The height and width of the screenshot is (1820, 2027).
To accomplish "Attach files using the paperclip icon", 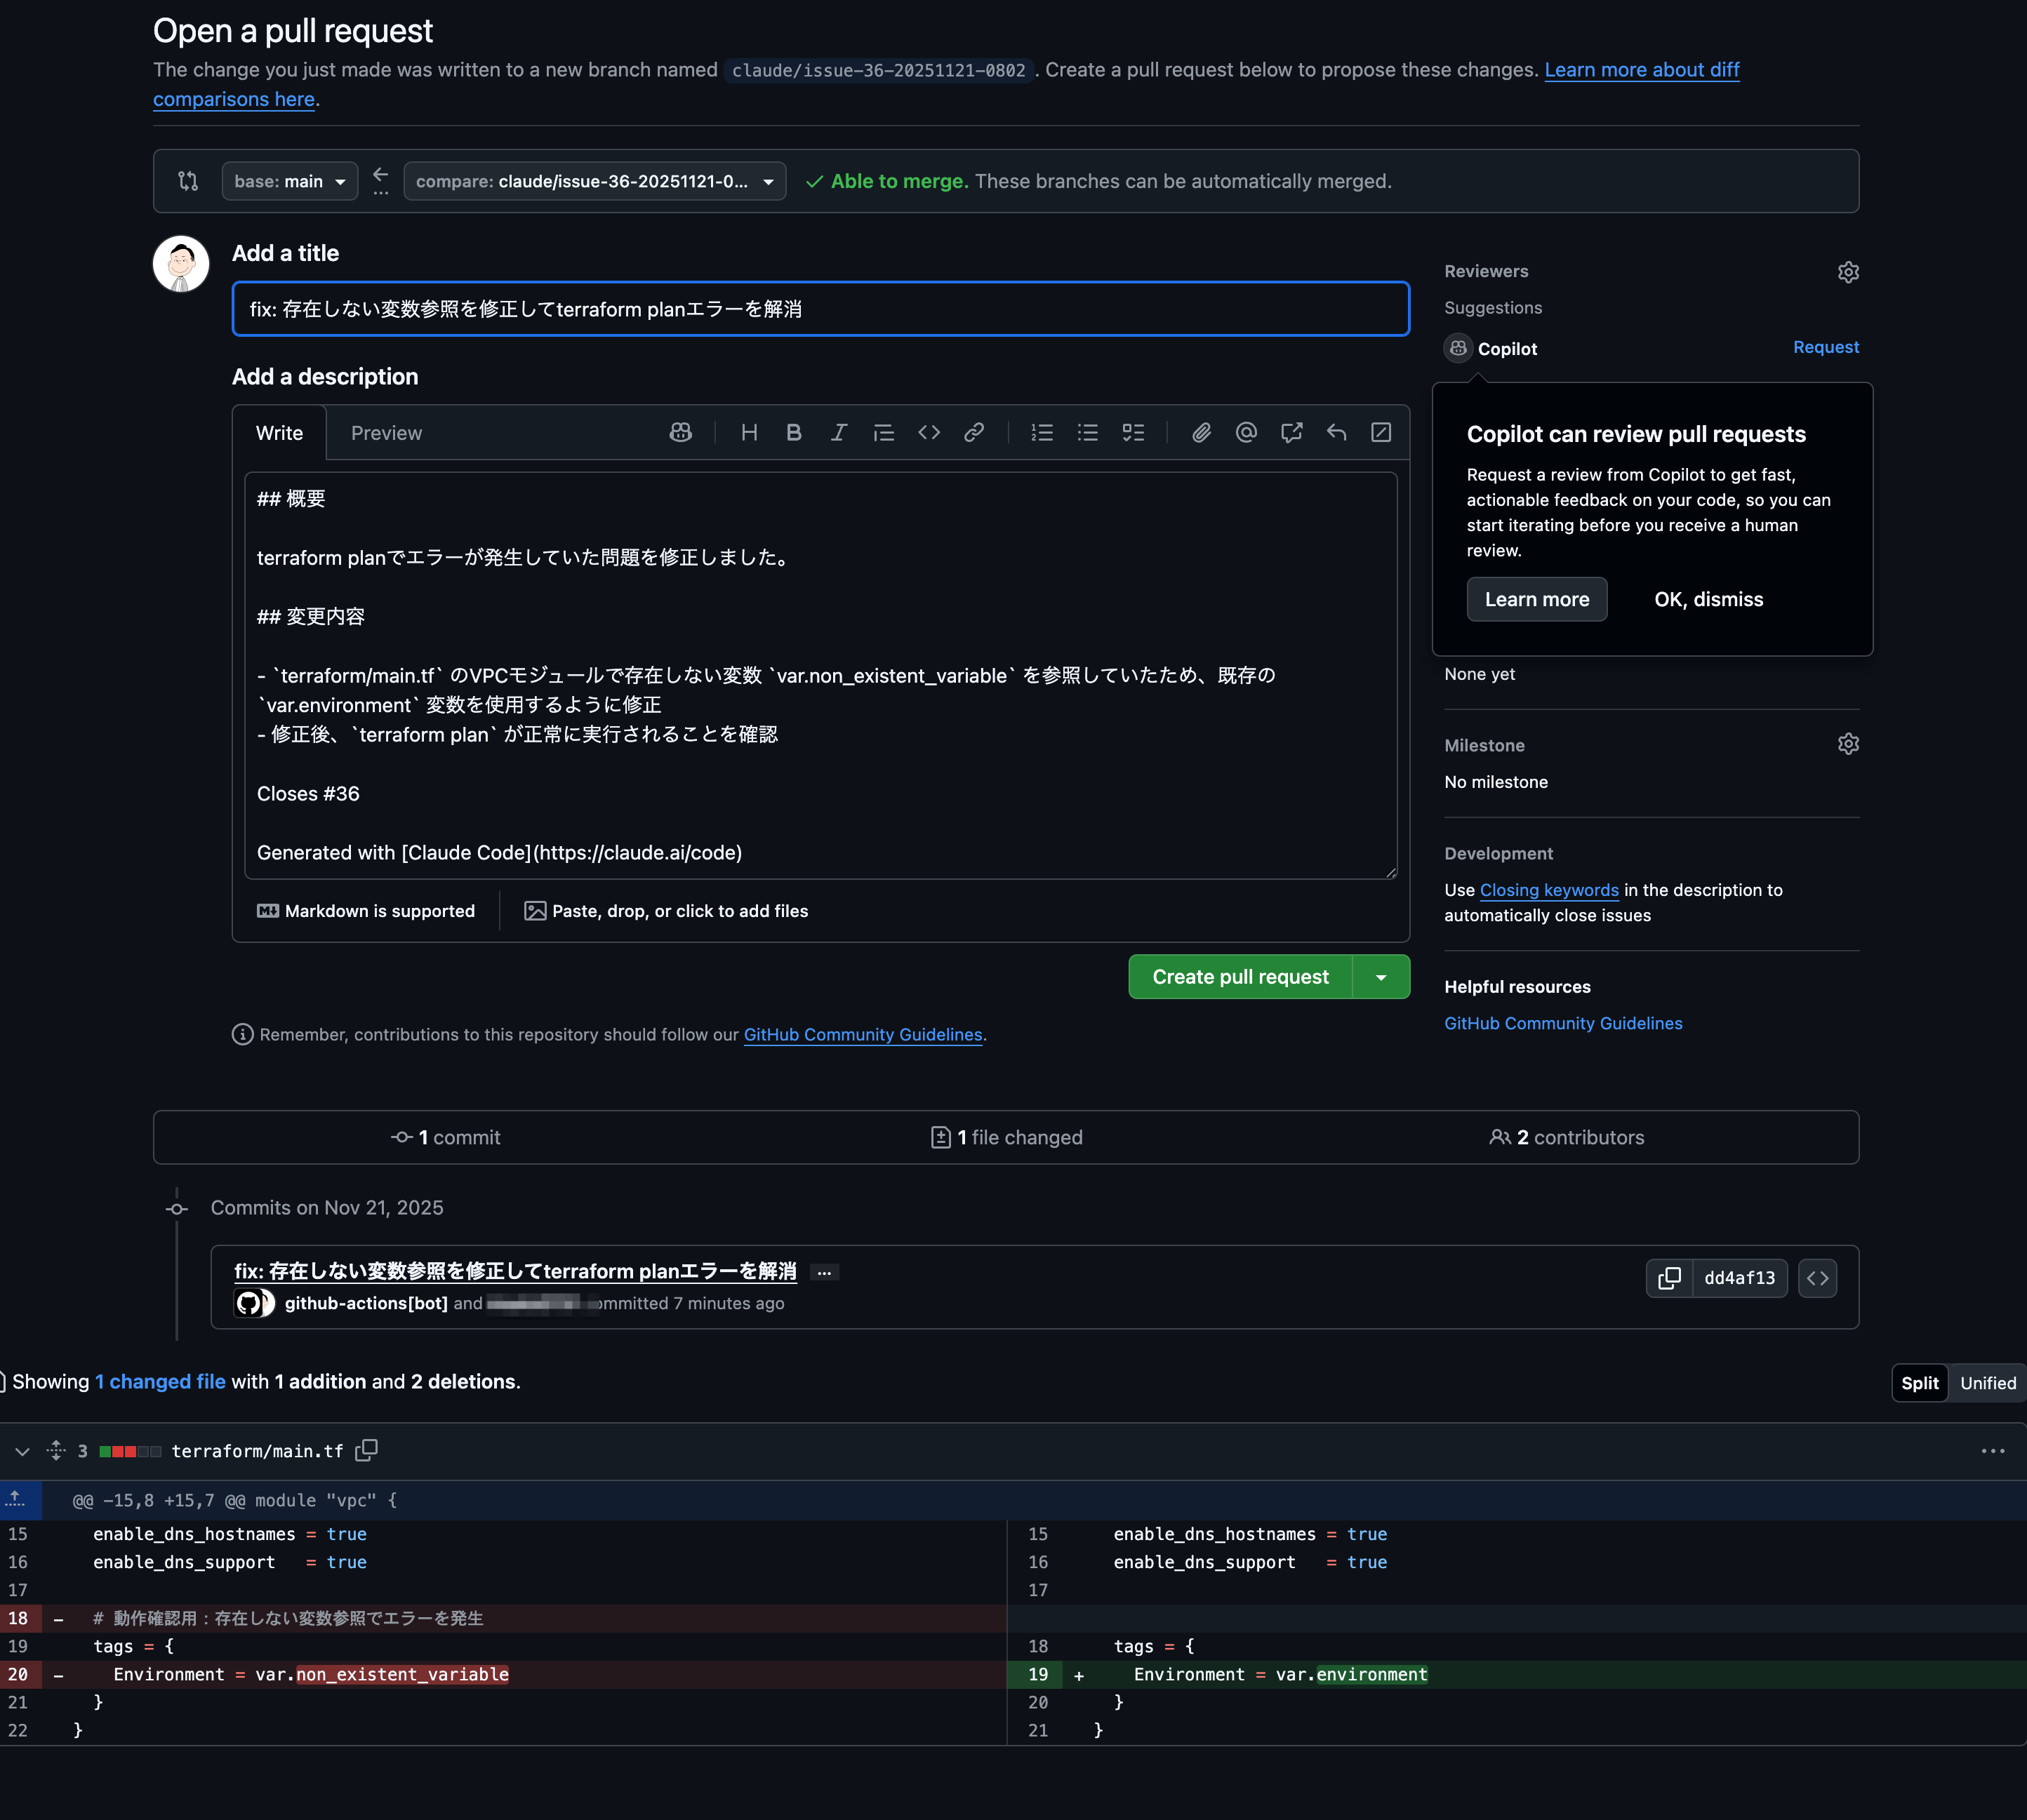I will click(x=1201, y=432).
